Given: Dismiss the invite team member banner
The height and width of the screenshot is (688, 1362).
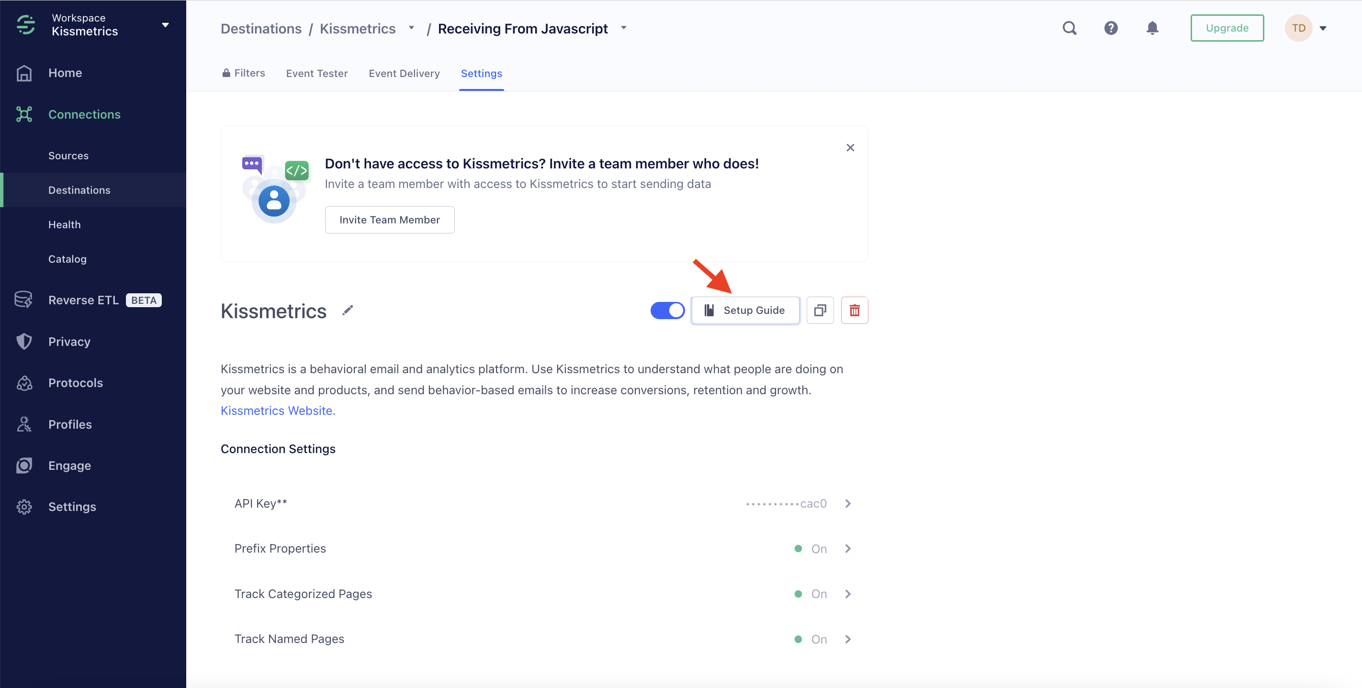Looking at the screenshot, I should coord(850,147).
